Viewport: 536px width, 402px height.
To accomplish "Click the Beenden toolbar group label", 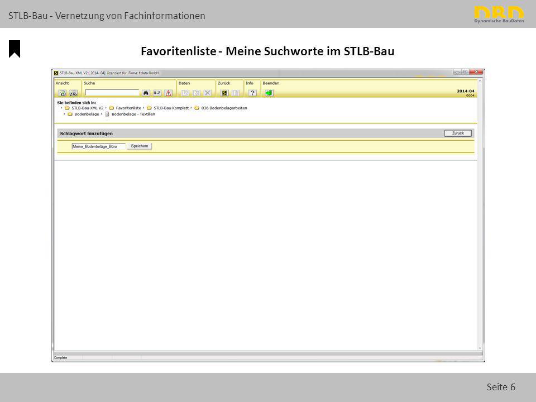I will click(271, 83).
